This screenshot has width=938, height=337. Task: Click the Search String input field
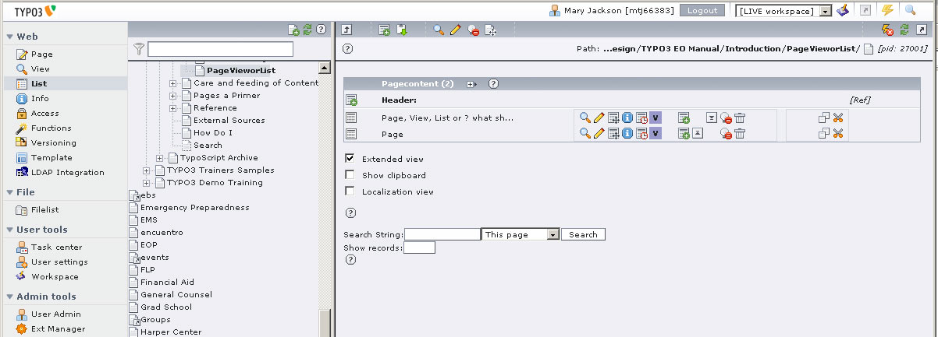tap(442, 234)
